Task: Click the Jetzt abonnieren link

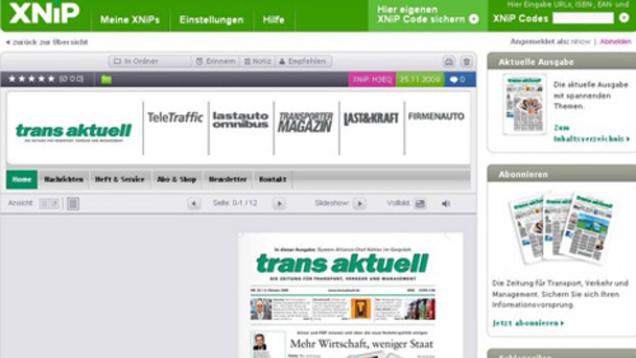Action: point(528,323)
